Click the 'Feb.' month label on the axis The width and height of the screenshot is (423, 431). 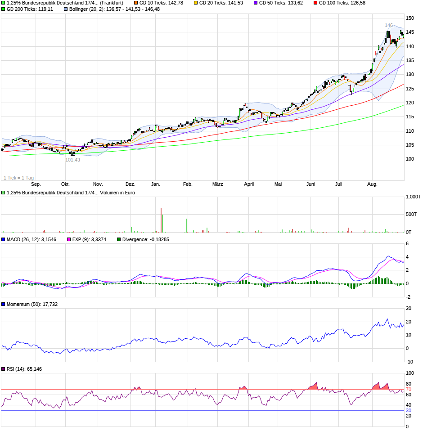pyautogui.click(x=188, y=184)
